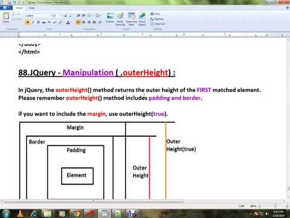Open WordPad Help icon
The height and width of the screenshot is (218, 290).
pos(288,8)
